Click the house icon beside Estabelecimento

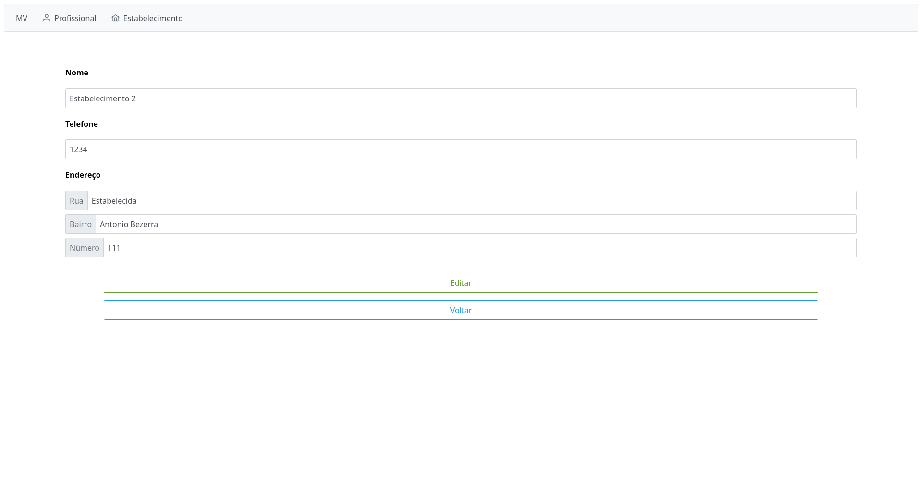pos(115,18)
